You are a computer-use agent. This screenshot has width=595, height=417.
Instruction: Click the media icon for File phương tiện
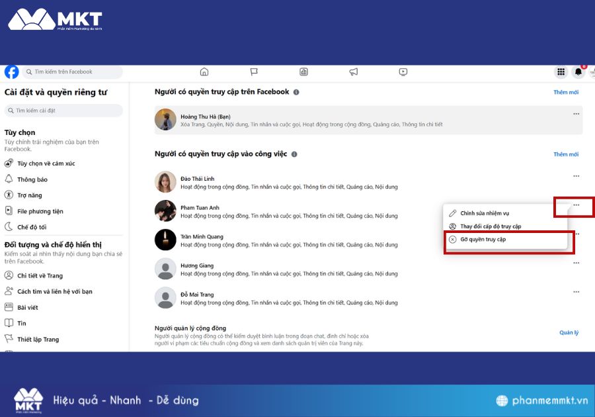click(x=9, y=210)
